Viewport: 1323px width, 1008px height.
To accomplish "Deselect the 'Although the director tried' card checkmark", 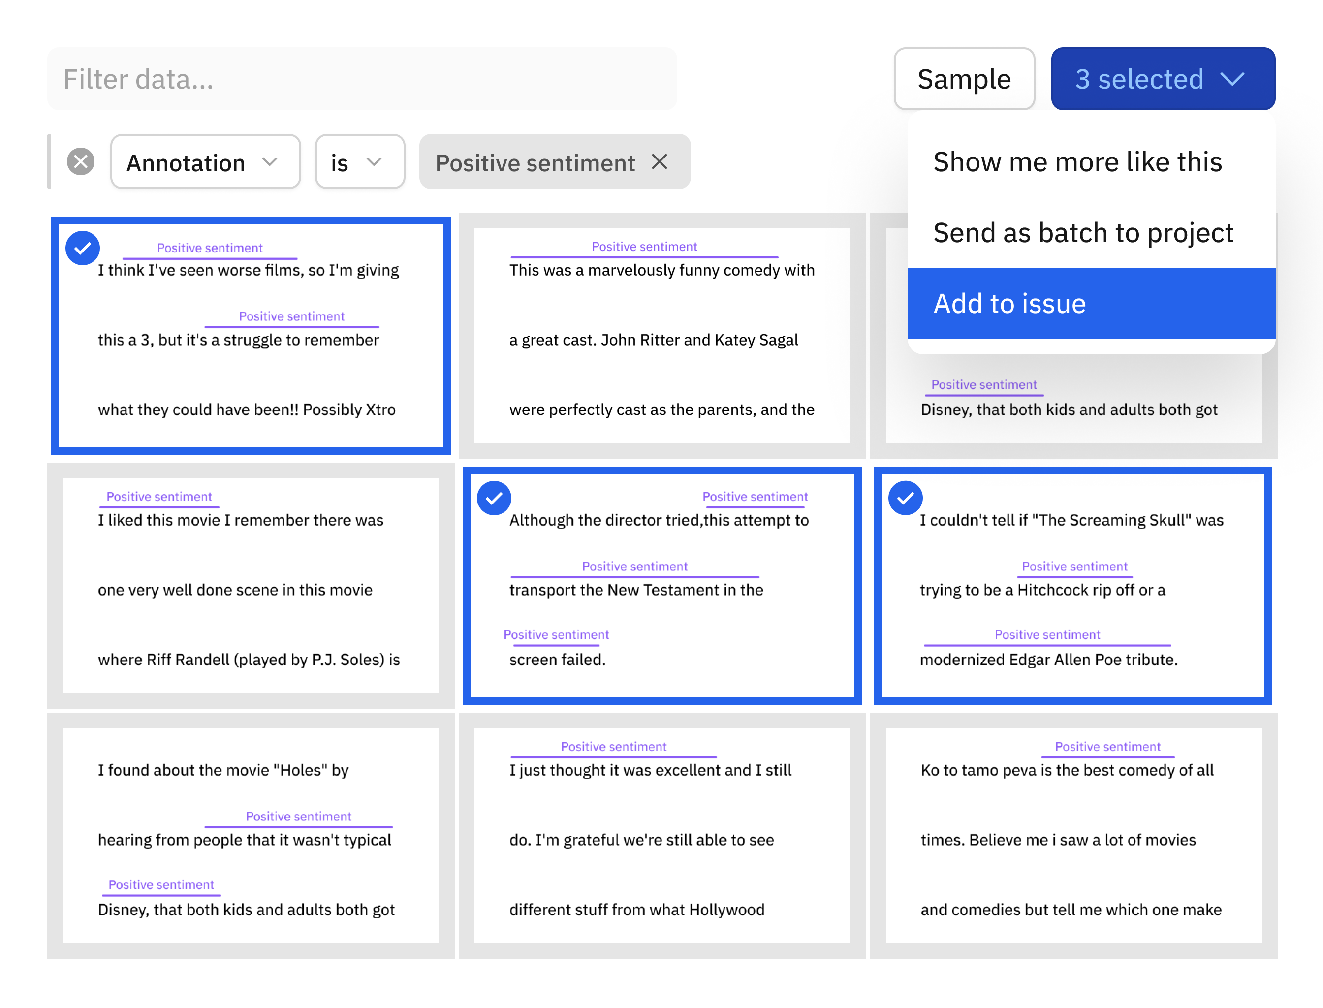I will (494, 498).
